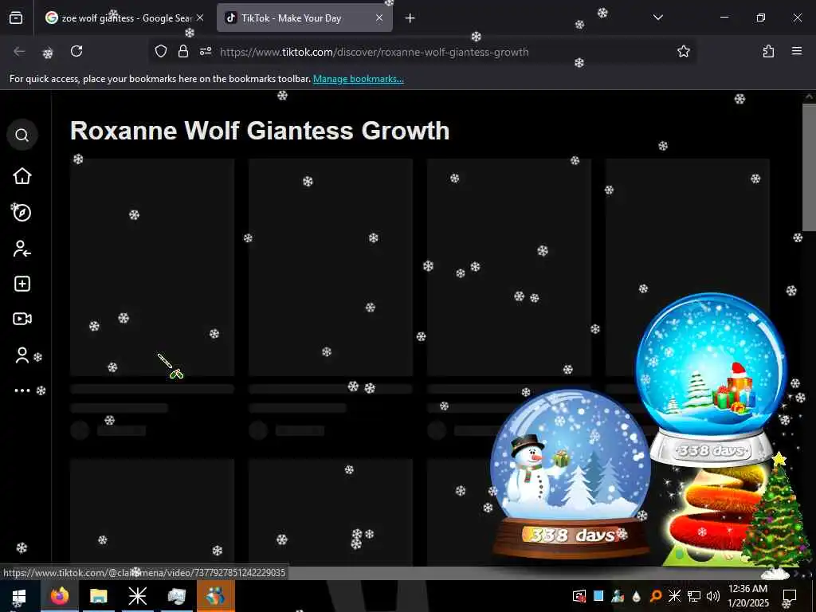The image size is (816, 612).
Task: Open site permissions icon in address bar
Action: (206, 51)
